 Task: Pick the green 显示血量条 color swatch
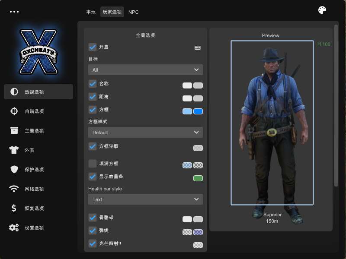[x=198, y=178]
